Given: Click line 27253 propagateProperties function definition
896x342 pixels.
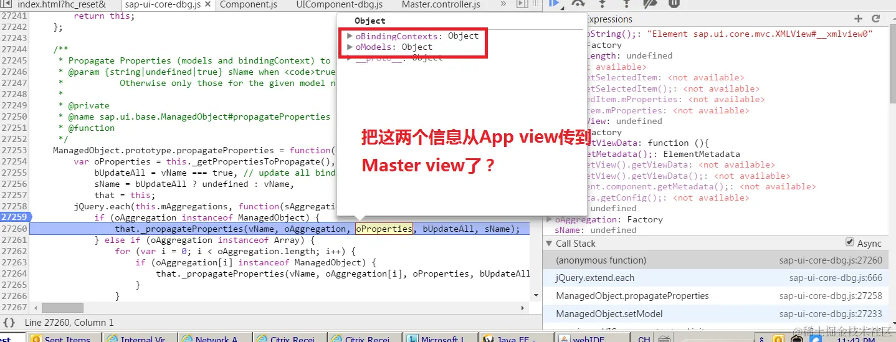Looking at the screenshot, I should coord(194,150).
